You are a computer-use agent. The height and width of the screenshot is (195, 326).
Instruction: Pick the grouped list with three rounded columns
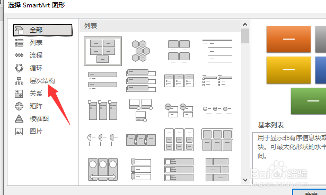(179, 140)
